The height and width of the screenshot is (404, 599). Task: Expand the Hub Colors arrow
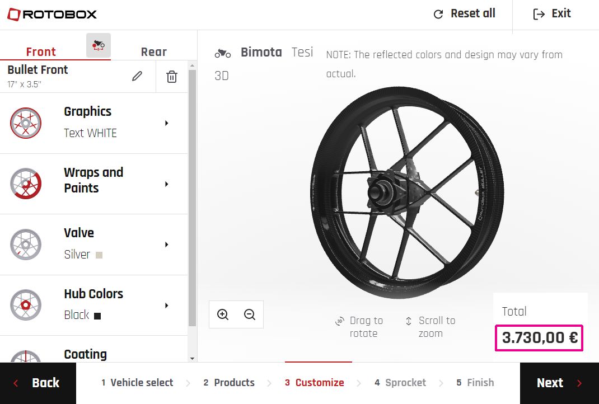(x=167, y=305)
